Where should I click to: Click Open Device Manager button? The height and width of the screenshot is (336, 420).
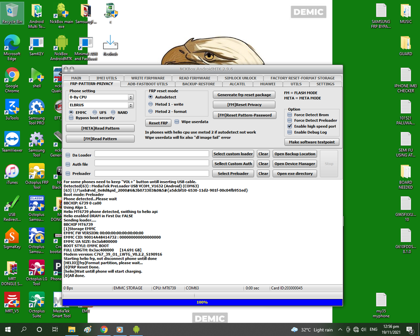click(295, 164)
